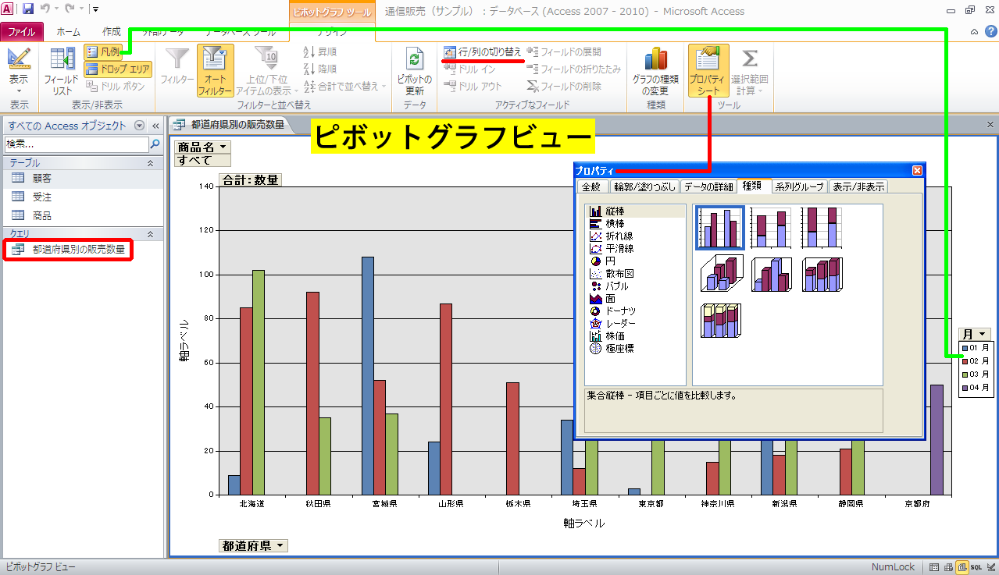Open グラフの種類の変更 chart type icon

pyautogui.click(x=655, y=60)
